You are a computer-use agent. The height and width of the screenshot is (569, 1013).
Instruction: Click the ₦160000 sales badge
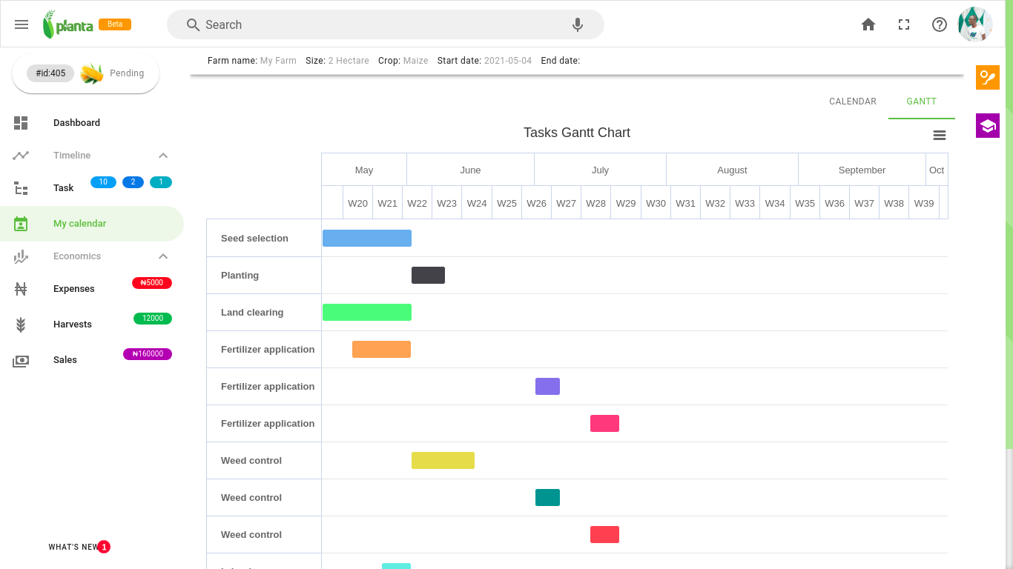pos(148,354)
